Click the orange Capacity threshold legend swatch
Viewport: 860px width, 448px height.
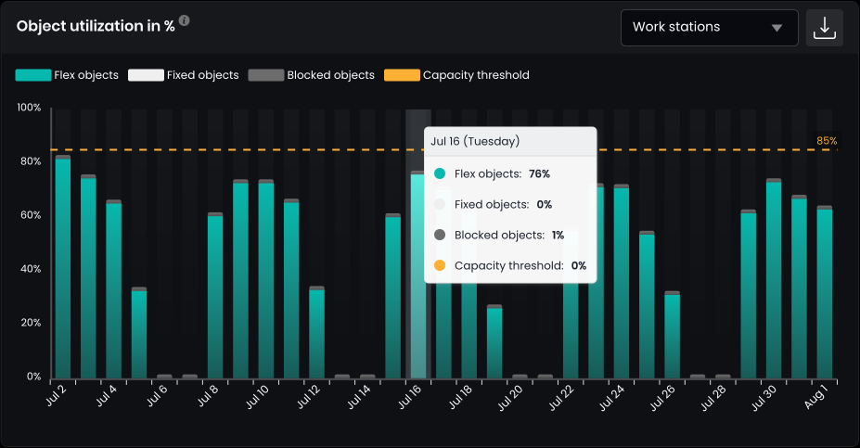tap(402, 75)
